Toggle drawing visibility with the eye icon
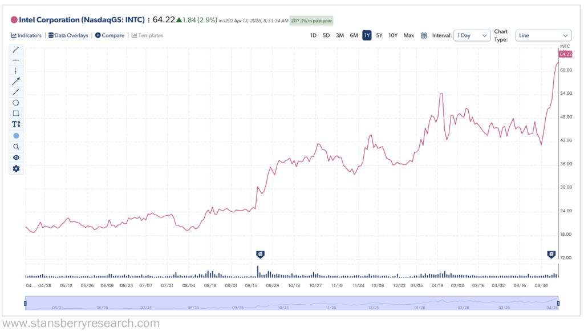The width and height of the screenshot is (584, 331). pyautogui.click(x=15, y=157)
